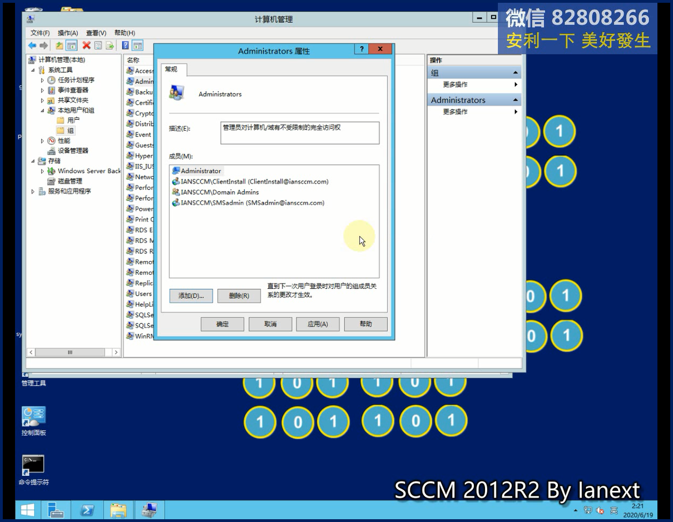Click the Up one level folder icon
The height and width of the screenshot is (522, 673).
click(59, 46)
